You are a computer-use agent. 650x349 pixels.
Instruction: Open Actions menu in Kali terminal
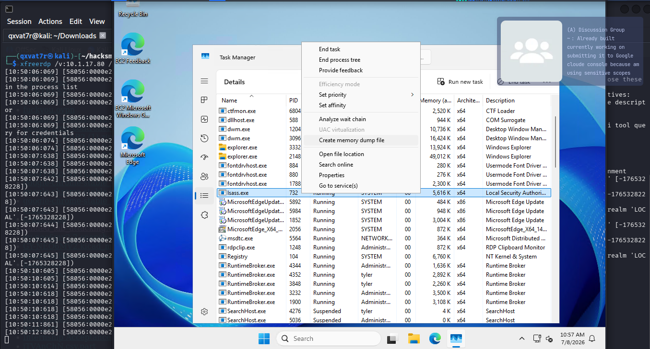click(x=50, y=22)
